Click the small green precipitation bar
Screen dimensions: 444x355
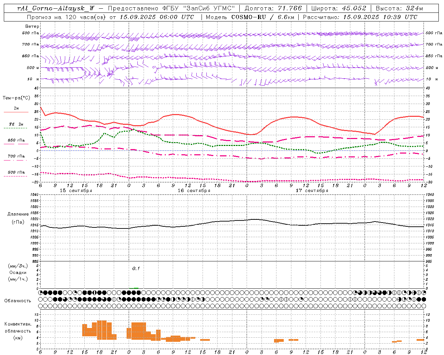(x=136, y=288)
